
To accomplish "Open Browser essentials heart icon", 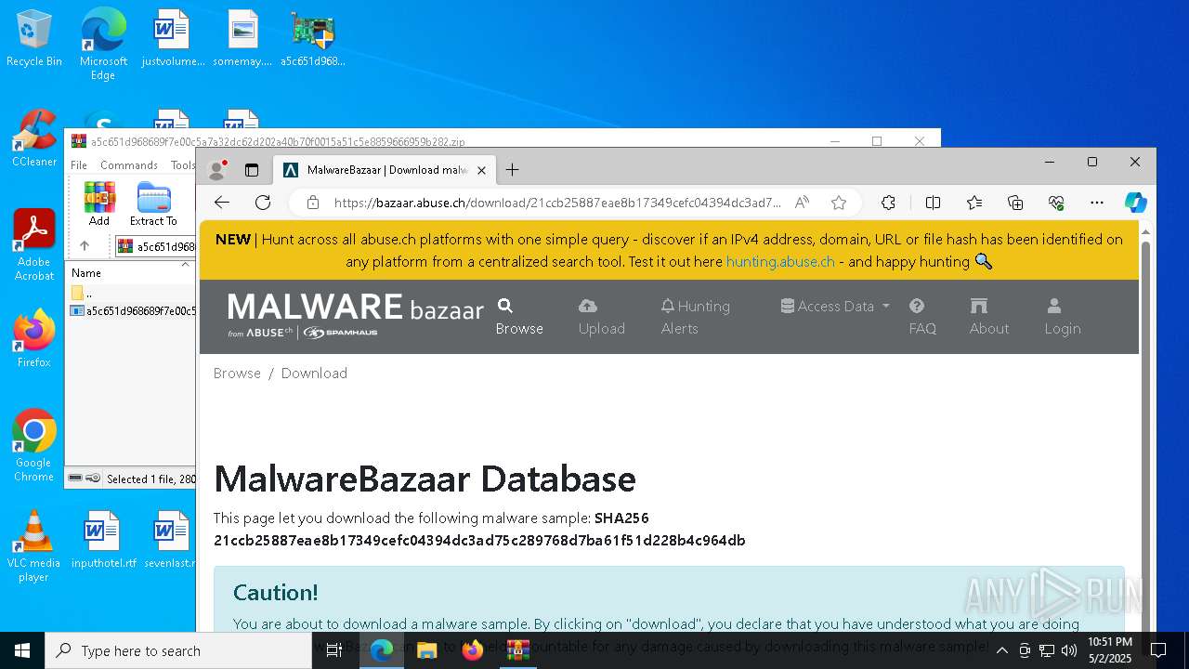I will coord(1056,203).
